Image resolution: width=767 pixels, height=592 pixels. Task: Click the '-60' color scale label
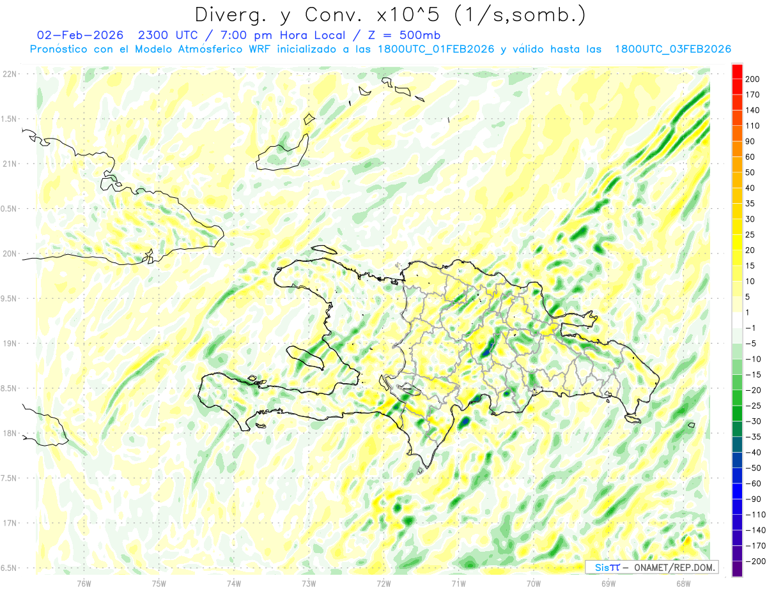(752, 483)
